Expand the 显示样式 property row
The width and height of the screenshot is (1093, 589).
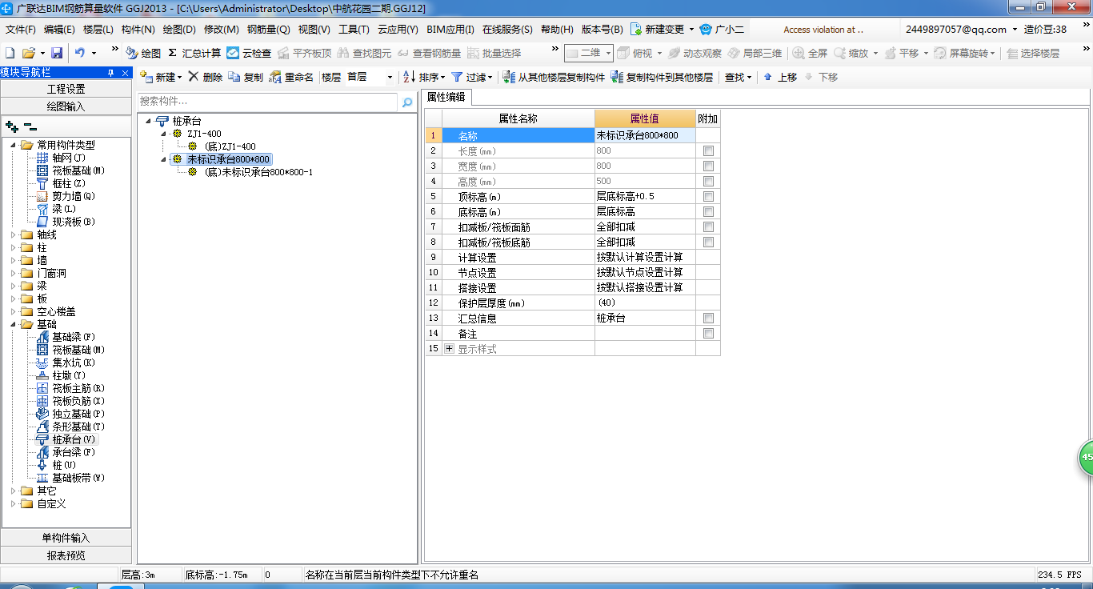pos(449,349)
